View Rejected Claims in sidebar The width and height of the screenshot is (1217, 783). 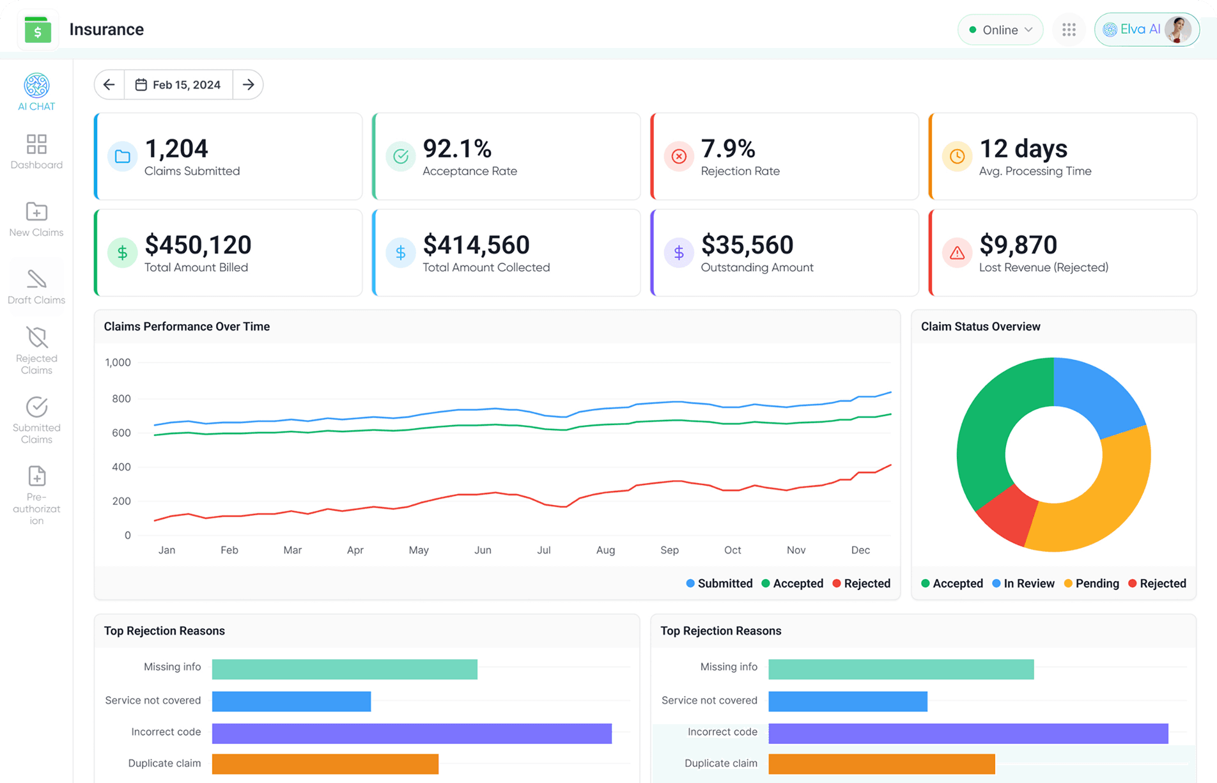pos(36,351)
